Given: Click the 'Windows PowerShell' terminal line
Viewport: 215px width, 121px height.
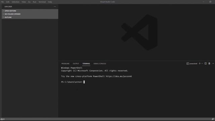Looking at the screenshot, I should [72, 68].
